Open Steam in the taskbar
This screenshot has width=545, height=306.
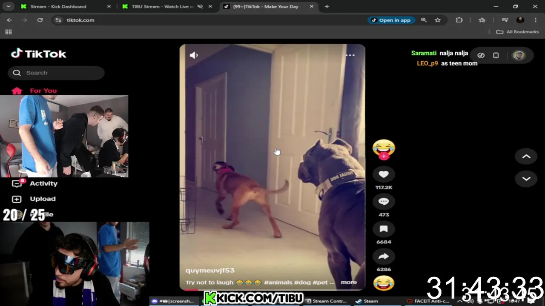[x=367, y=301]
